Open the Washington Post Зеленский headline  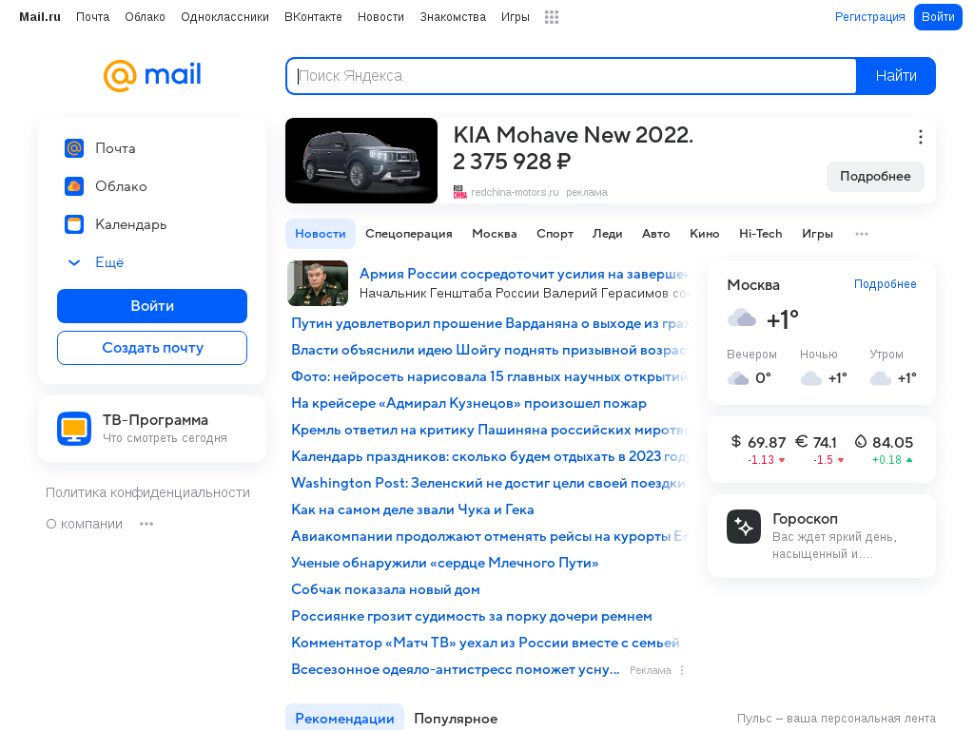tap(488, 483)
